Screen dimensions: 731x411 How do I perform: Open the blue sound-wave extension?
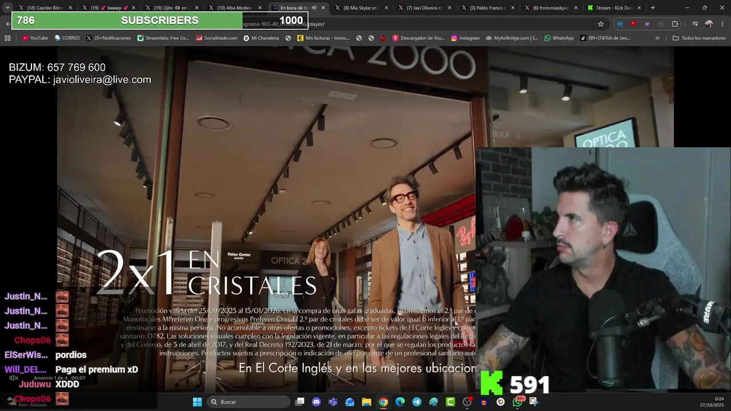pos(620,24)
